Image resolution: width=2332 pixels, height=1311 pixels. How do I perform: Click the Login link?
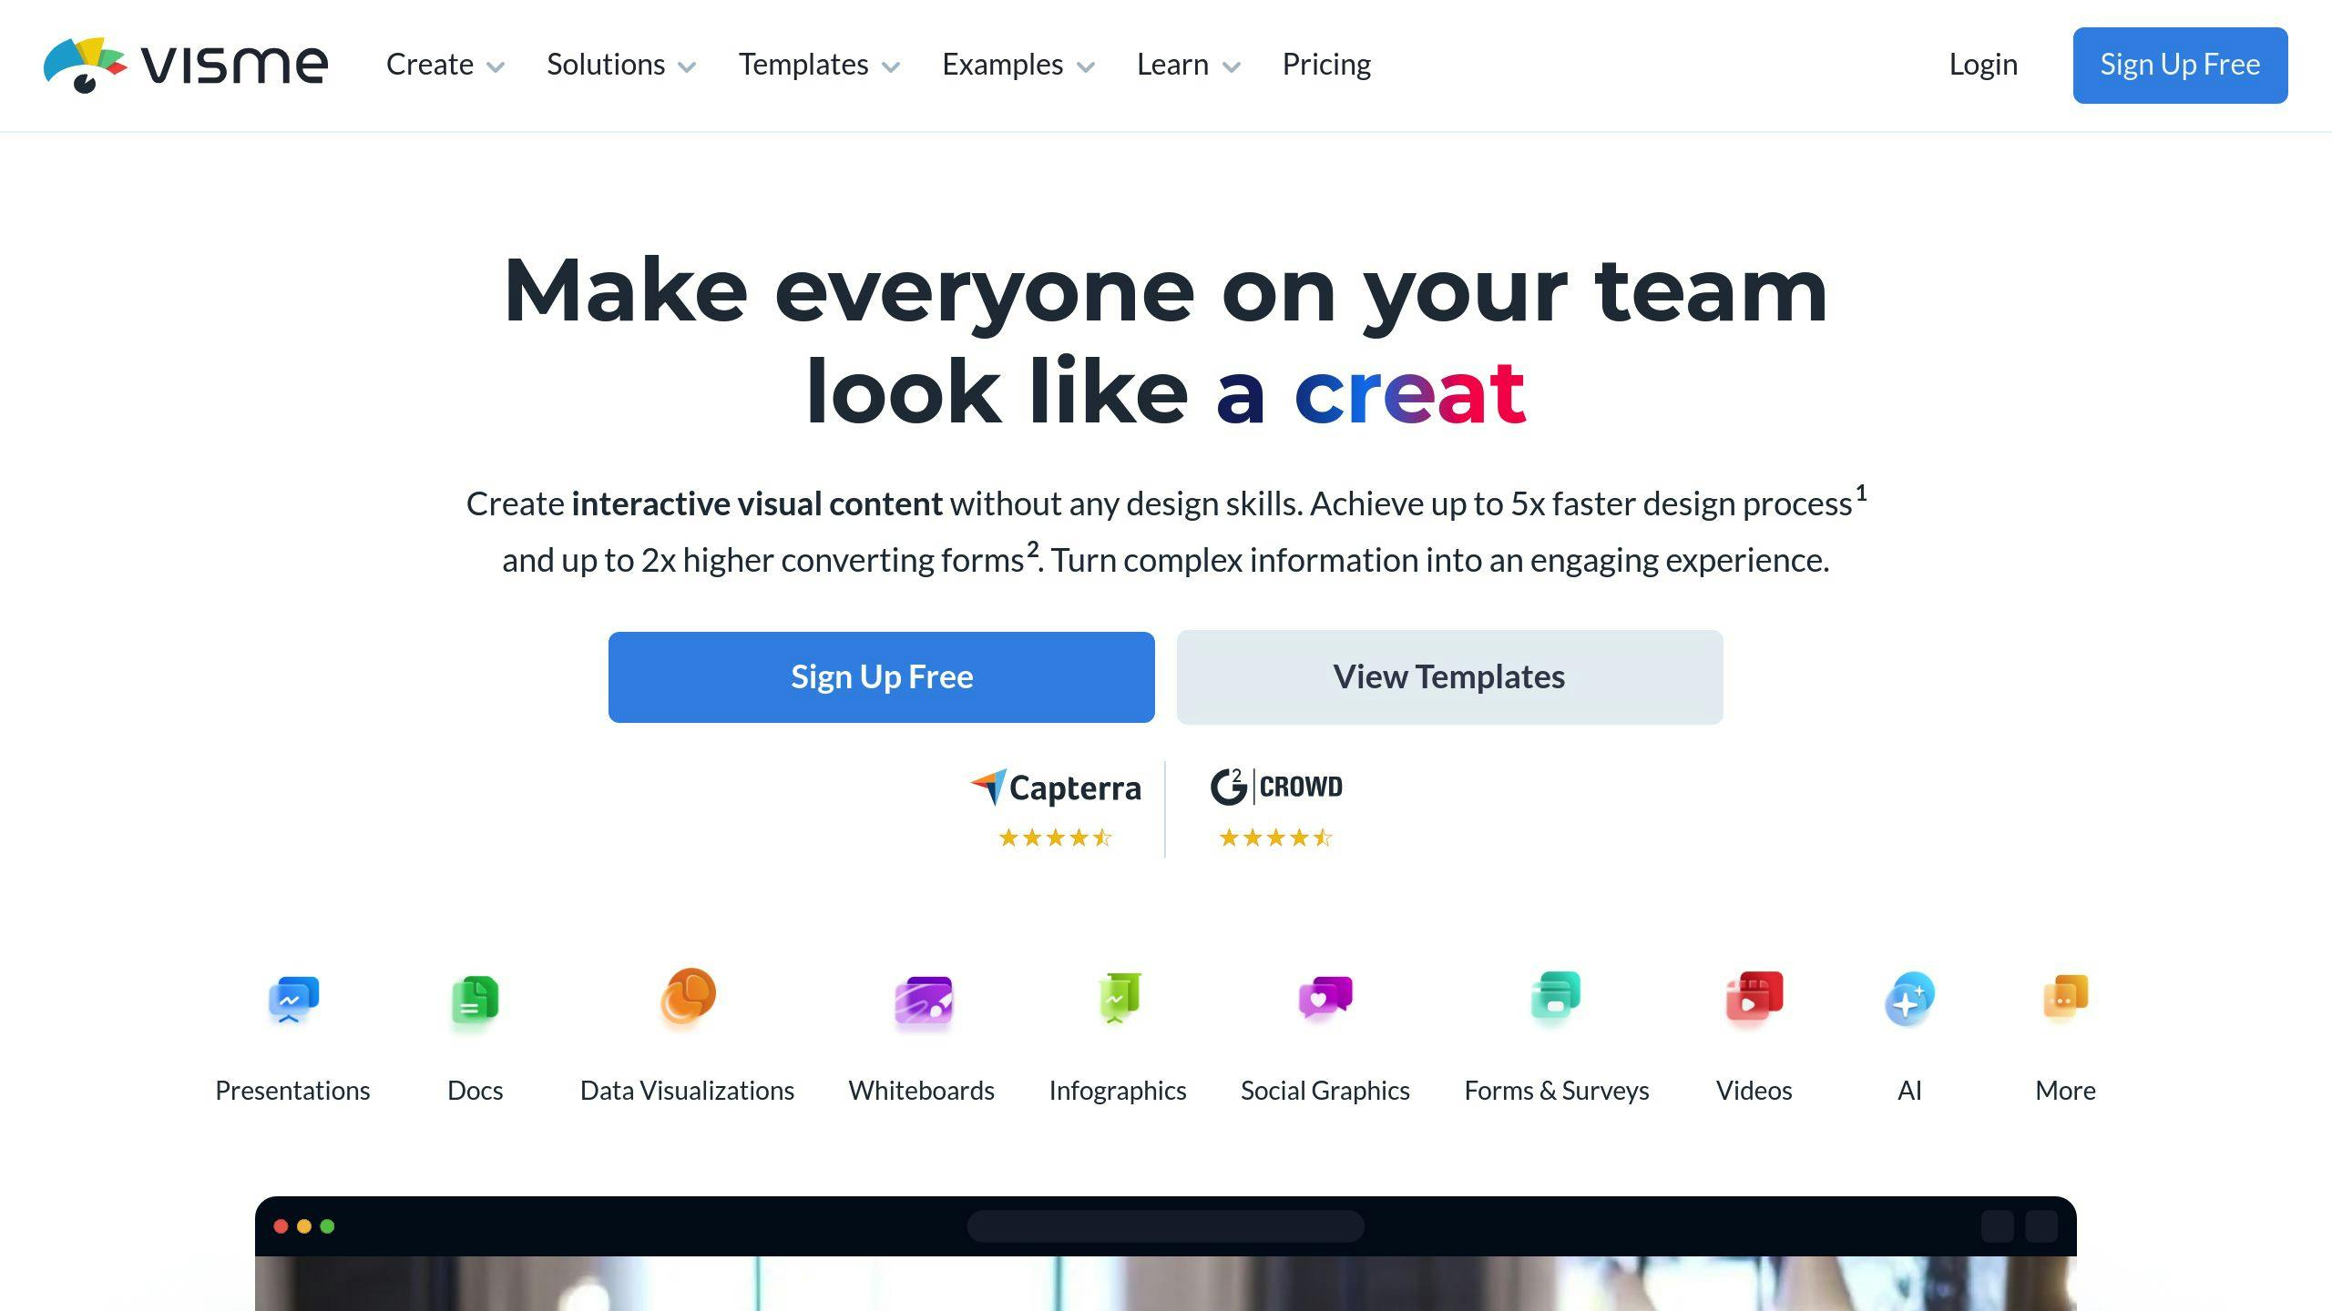click(x=1981, y=64)
